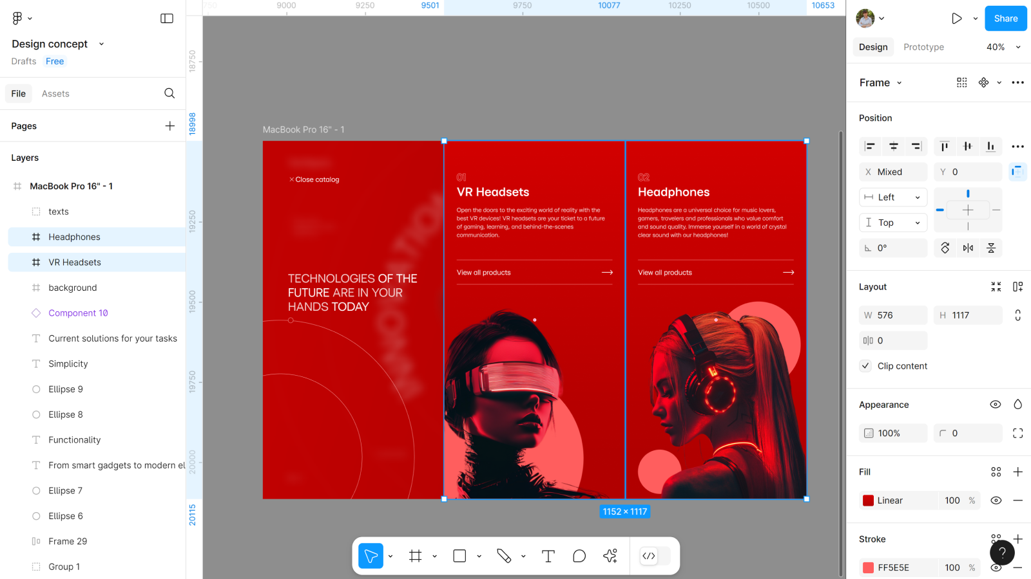The height and width of the screenshot is (579, 1031).
Task: Open the Comment tool
Action: (x=579, y=556)
